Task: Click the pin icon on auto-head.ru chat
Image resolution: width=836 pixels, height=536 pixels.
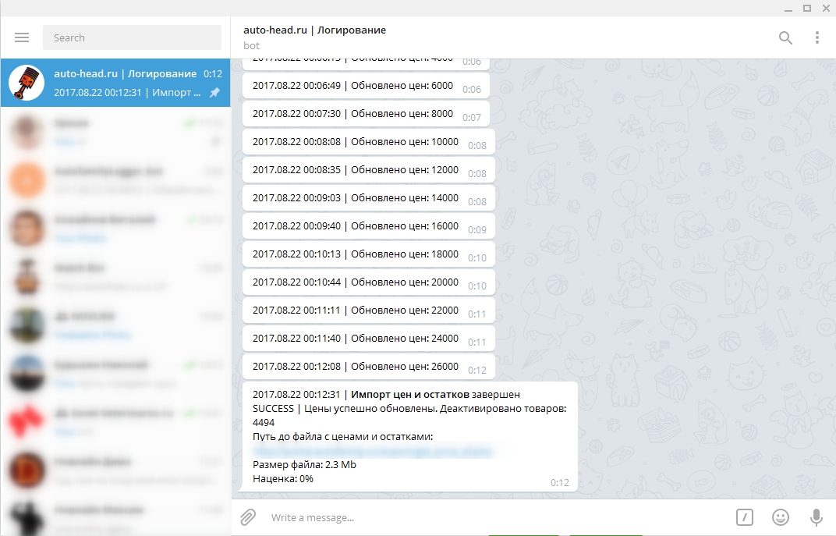Action: pyautogui.click(x=214, y=92)
